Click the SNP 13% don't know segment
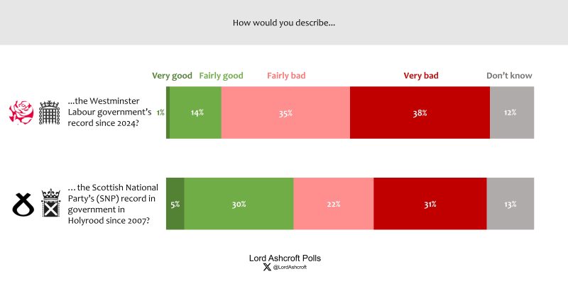The image size is (568, 286). click(x=511, y=204)
